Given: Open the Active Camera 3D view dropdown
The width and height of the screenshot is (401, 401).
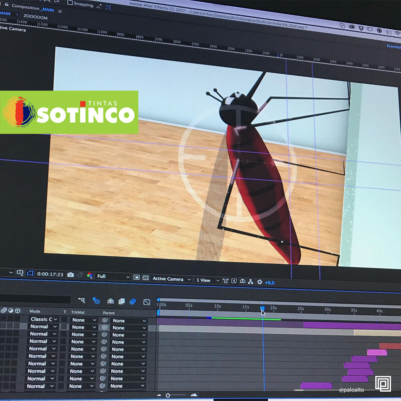Looking at the screenshot, I should click(x=172, y=279).
